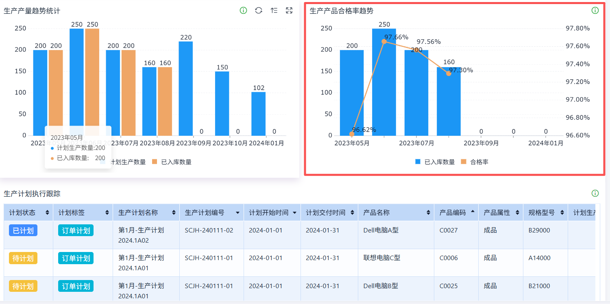The height and width of the screenshot is (304, 610).
Task: Open 计划交付时间 column dropdown arrow
Action: (352, 213)
